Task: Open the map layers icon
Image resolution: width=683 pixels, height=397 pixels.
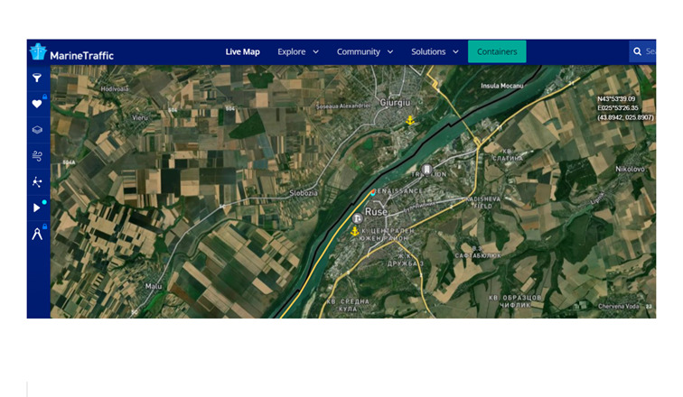Action: pyautogui.click(x=37, y=130)
